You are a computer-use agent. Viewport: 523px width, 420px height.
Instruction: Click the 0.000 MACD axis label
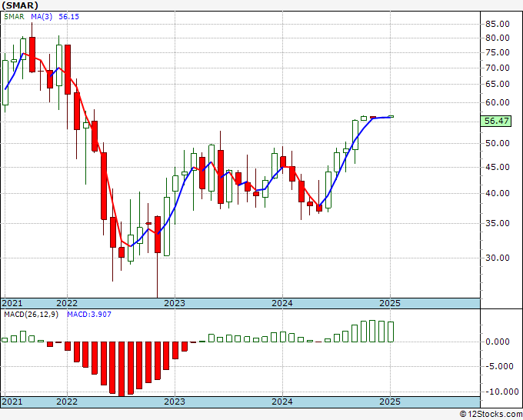pyautogui.click(x=498, y=342)
